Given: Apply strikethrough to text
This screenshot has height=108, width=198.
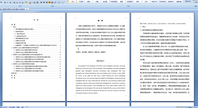Looking at the screenshot, I should point(14,3).
